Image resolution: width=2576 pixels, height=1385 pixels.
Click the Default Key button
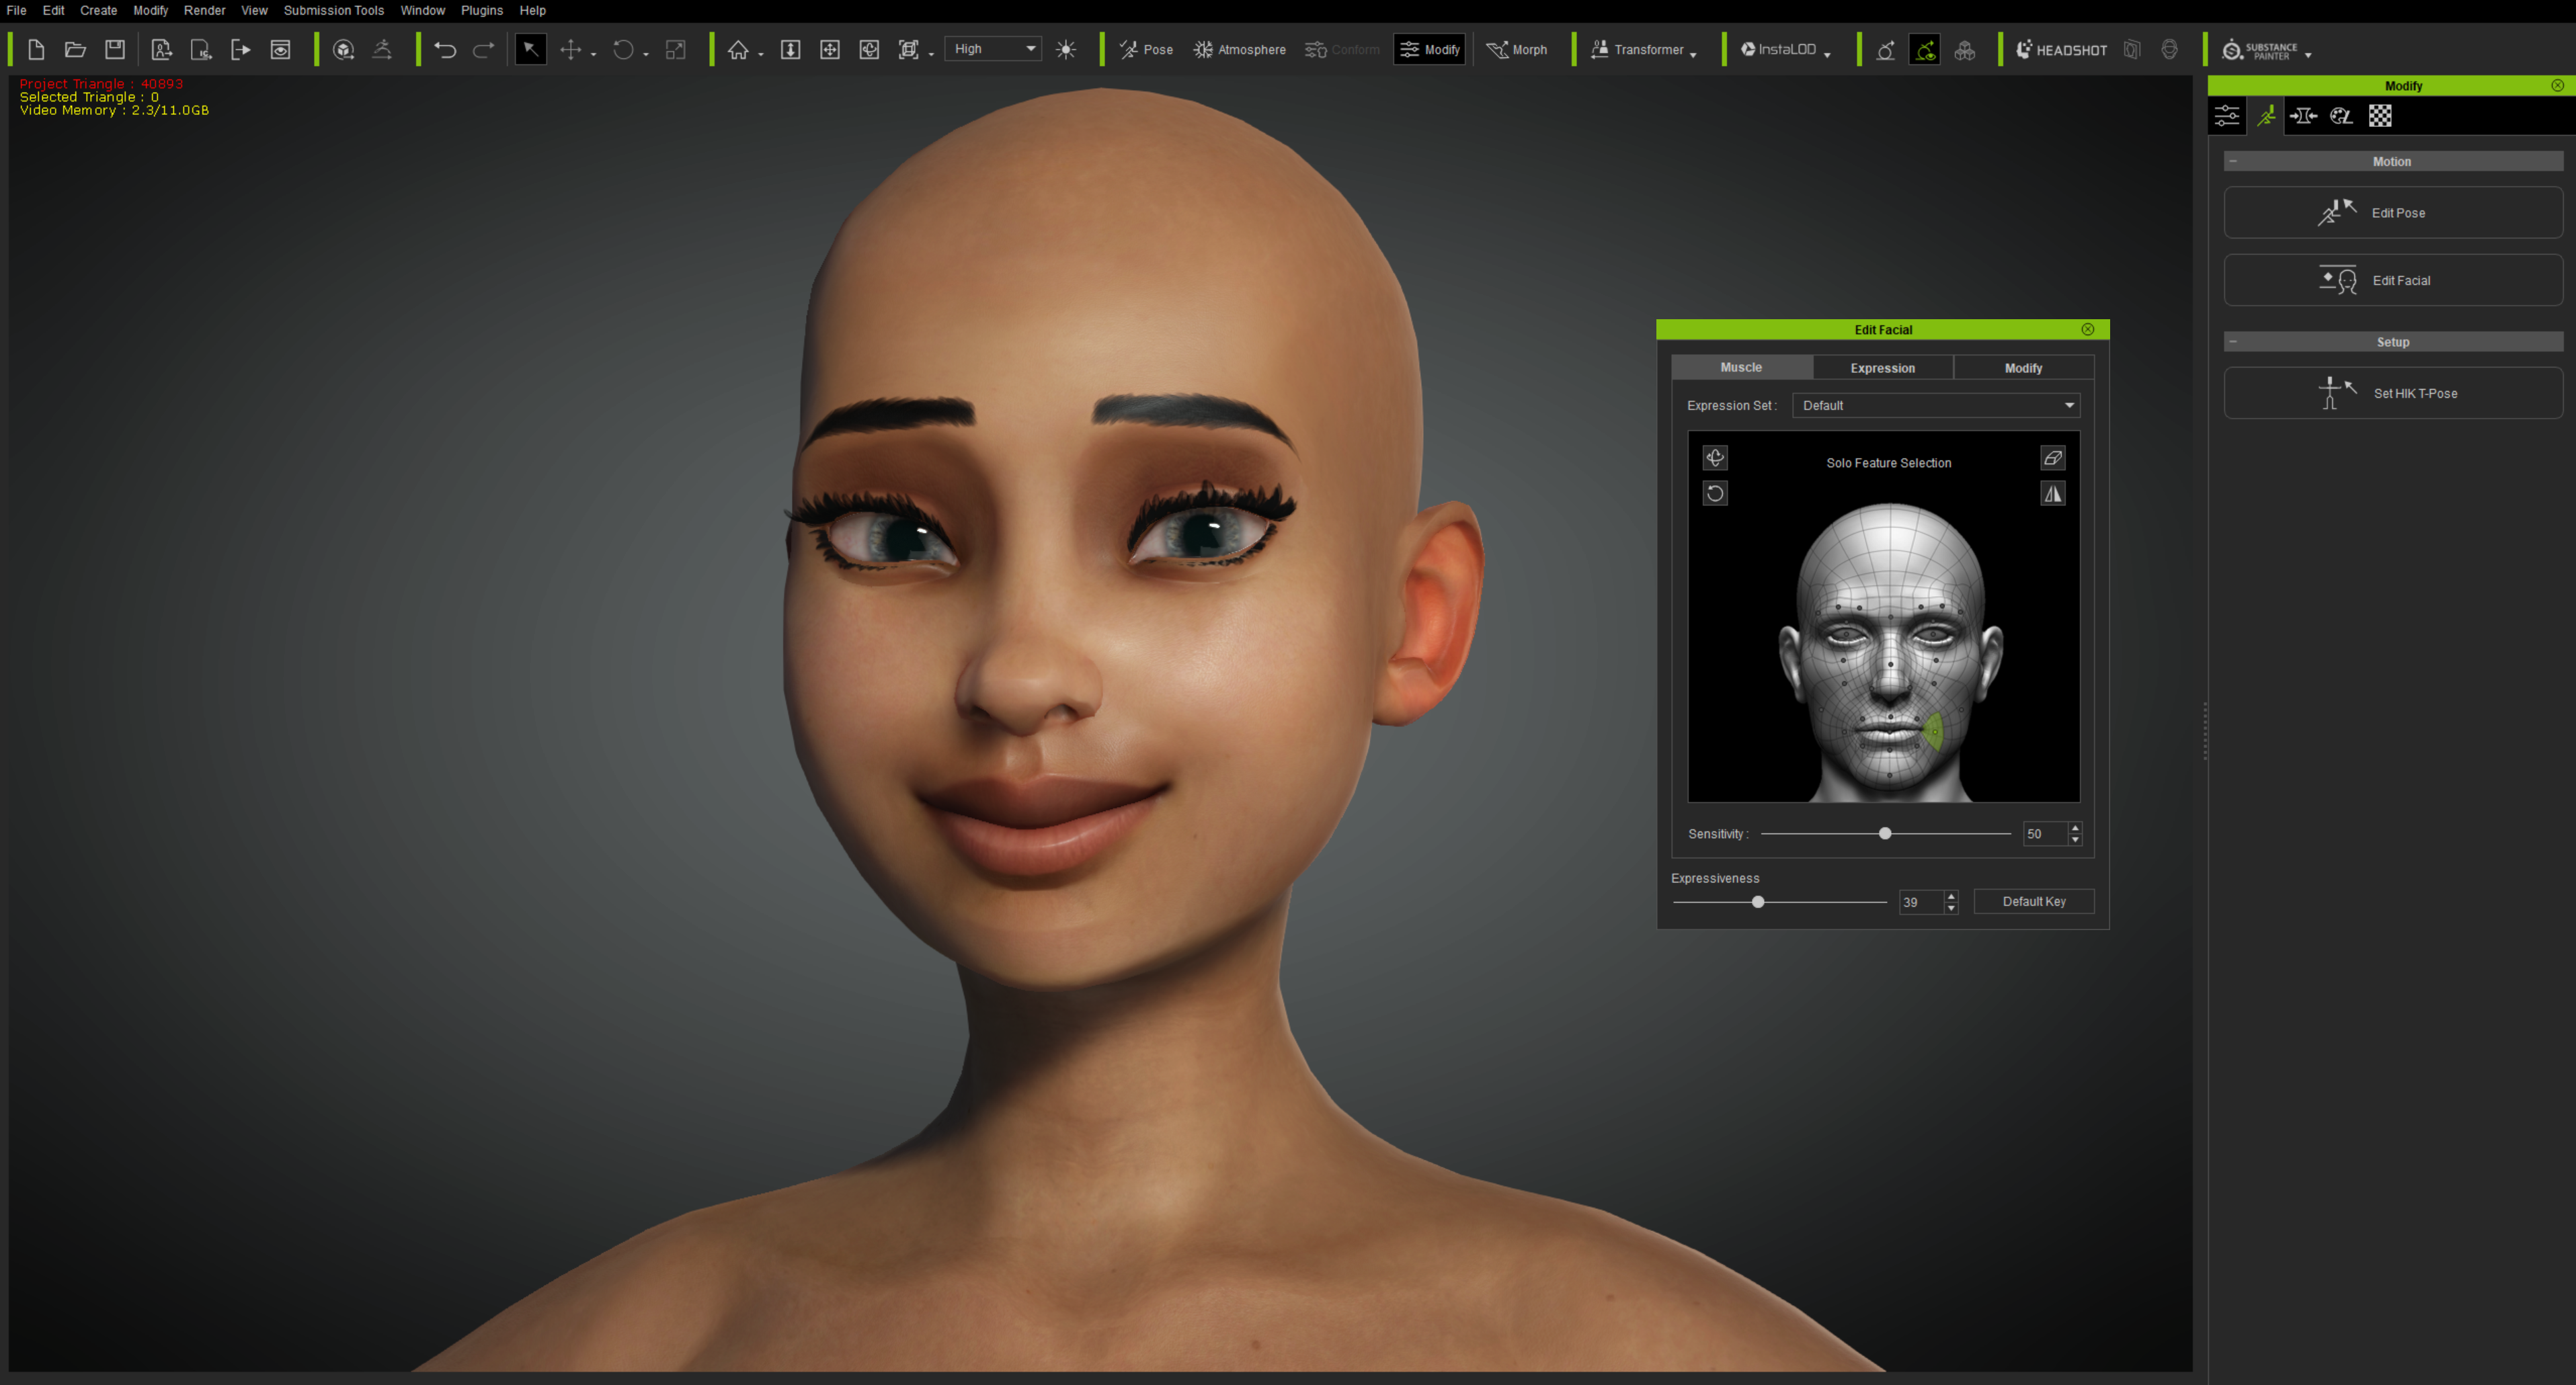(2032, 901)
